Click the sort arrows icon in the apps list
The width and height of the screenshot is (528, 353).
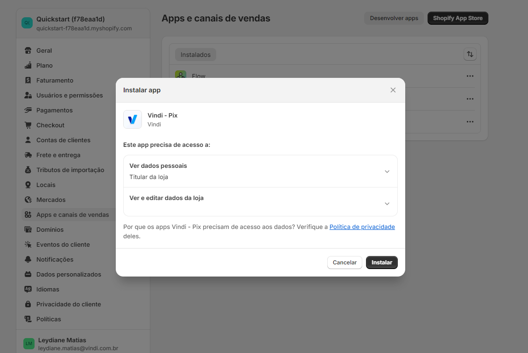470,54
